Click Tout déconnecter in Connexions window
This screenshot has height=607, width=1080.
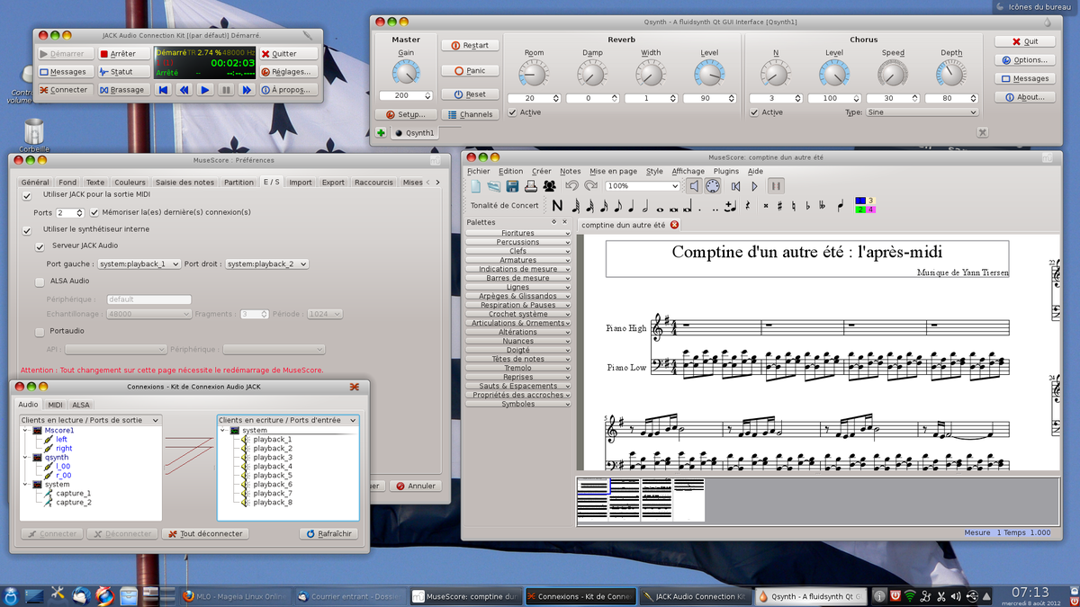click(205, 533)
